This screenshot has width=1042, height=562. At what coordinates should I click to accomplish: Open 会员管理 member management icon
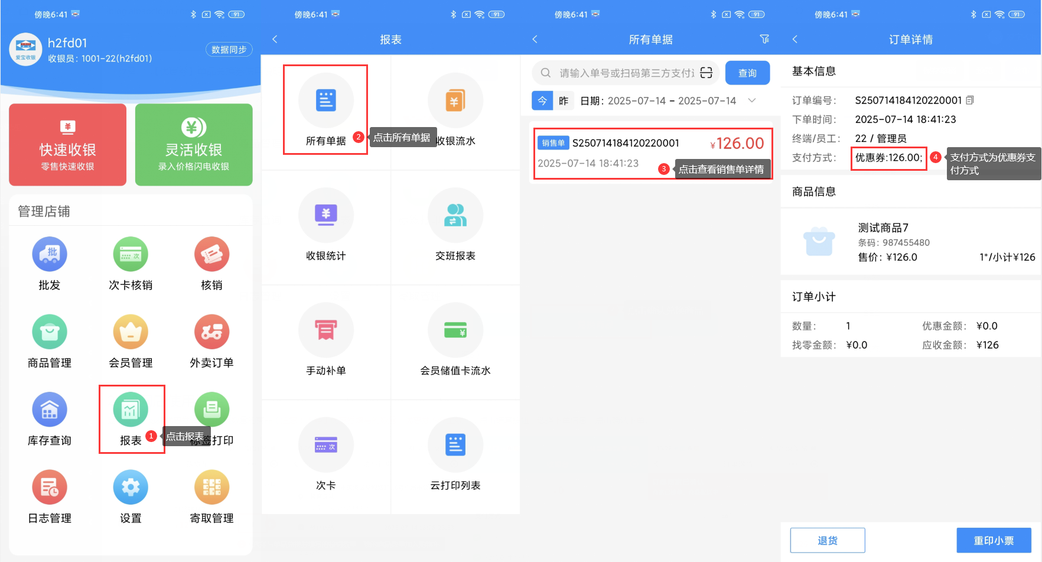pos(131,332)
